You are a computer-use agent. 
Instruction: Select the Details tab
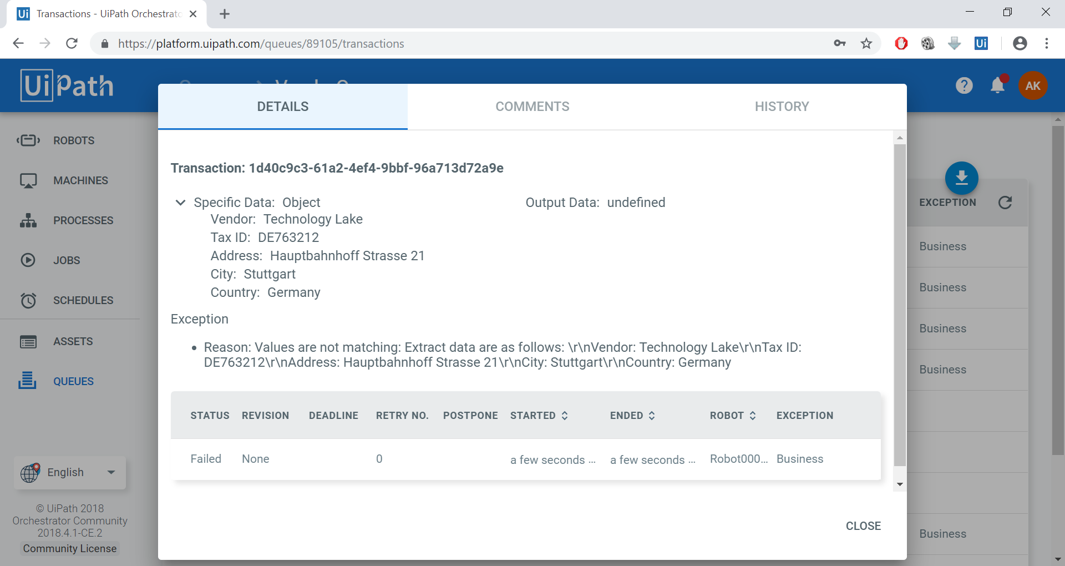point(283,107)
